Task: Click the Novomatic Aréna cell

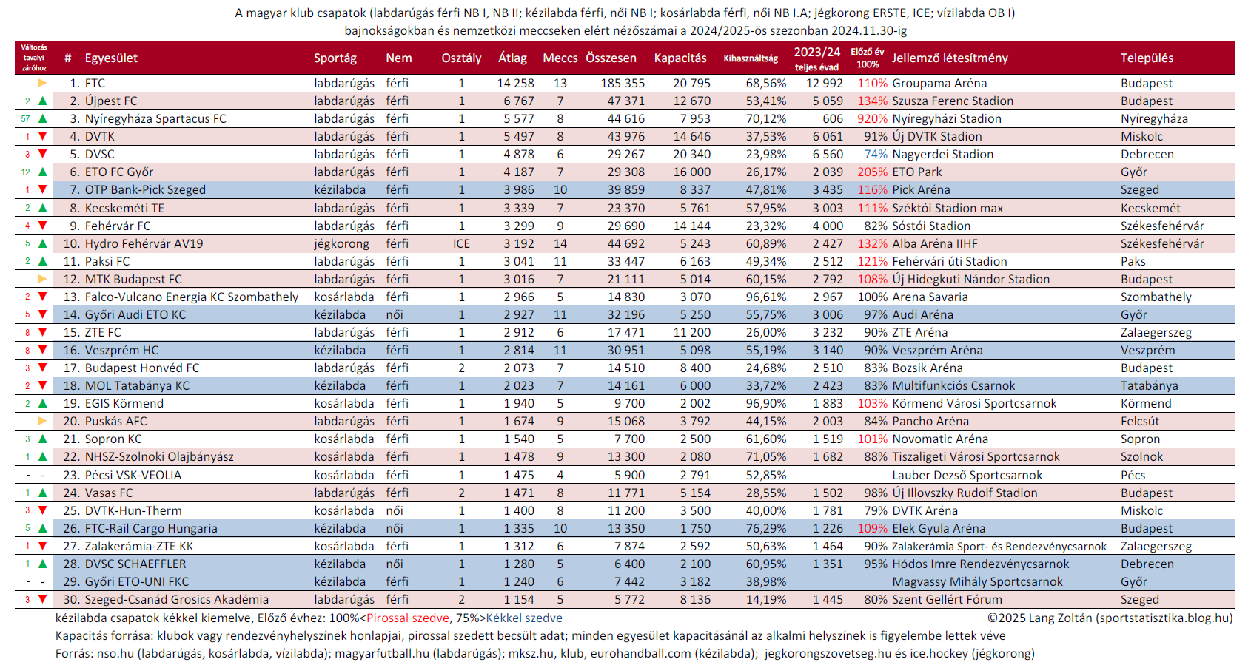Action: 940,439
